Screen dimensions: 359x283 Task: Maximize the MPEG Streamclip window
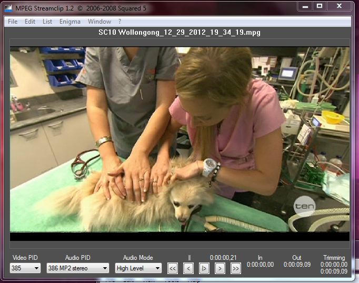pos(320,6)
